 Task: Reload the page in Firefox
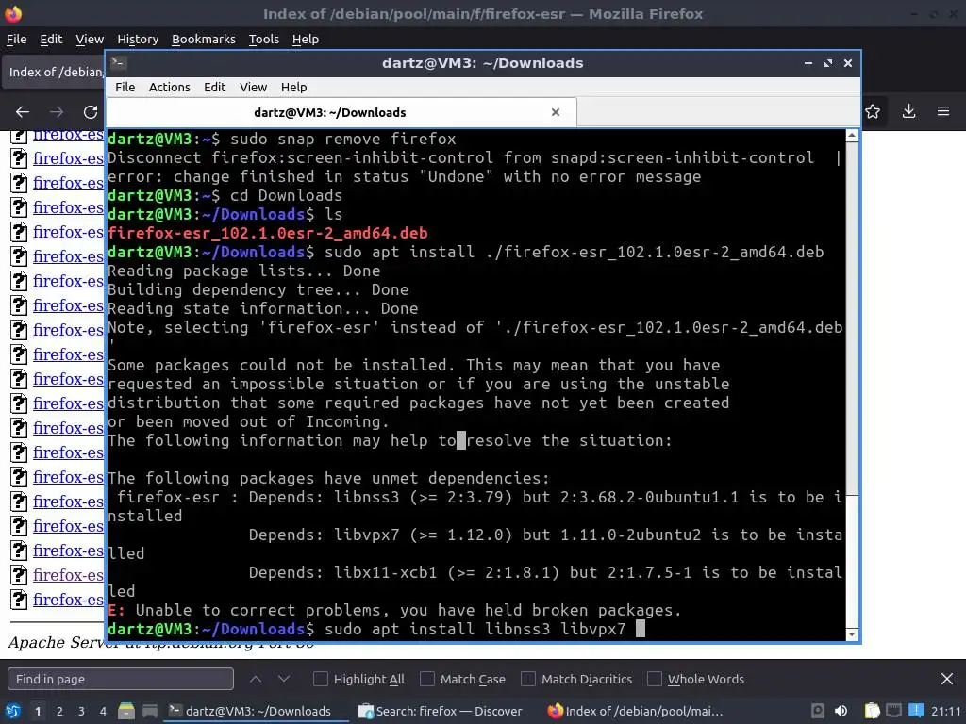[91, 112]
